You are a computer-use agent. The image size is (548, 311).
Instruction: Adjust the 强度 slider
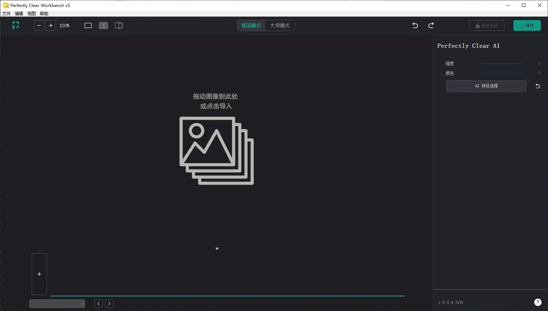click(502, 63)
